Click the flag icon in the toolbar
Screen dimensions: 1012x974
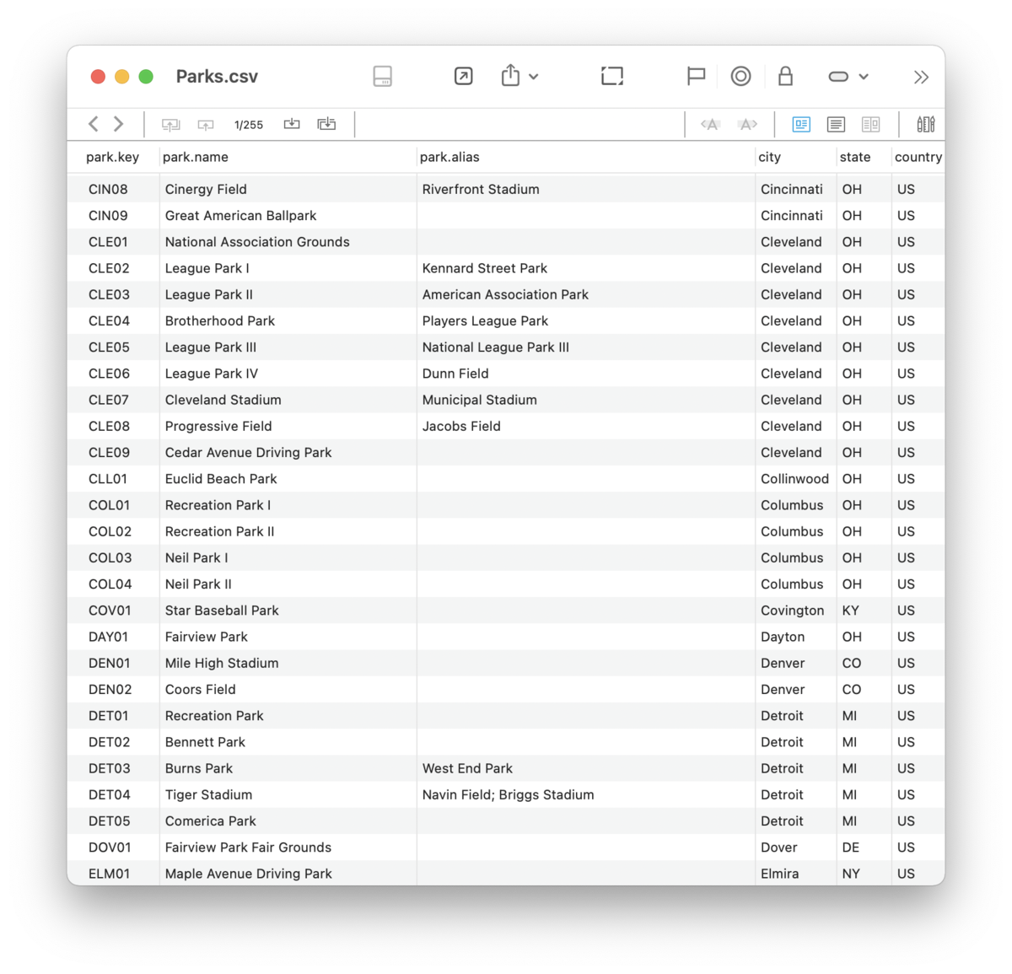[696, 77]
